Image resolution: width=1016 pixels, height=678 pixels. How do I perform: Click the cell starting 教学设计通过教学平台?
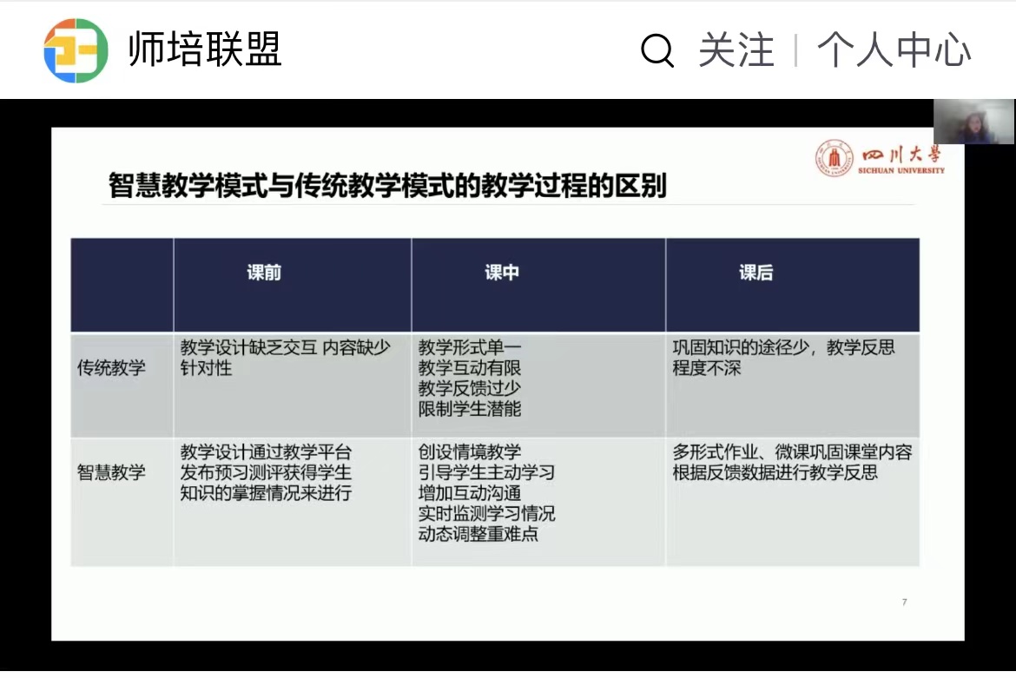(267, 472)
